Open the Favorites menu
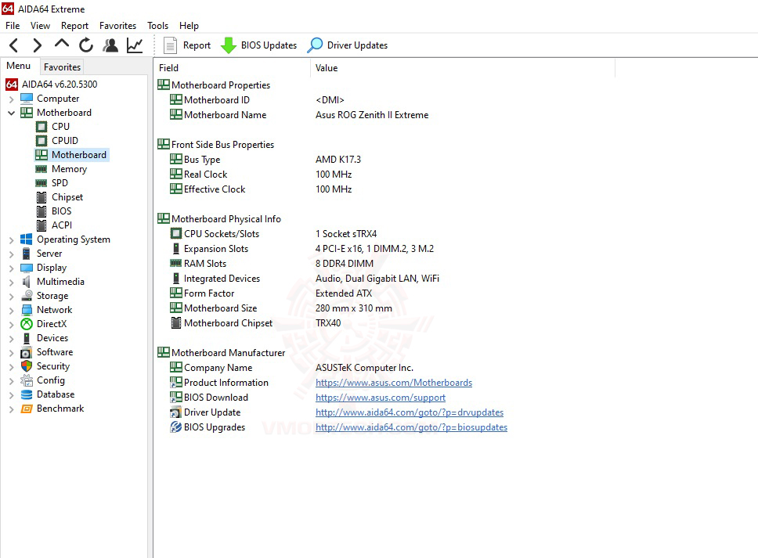Viewport: 758px width, 558px height. click(x=118, y=26)
